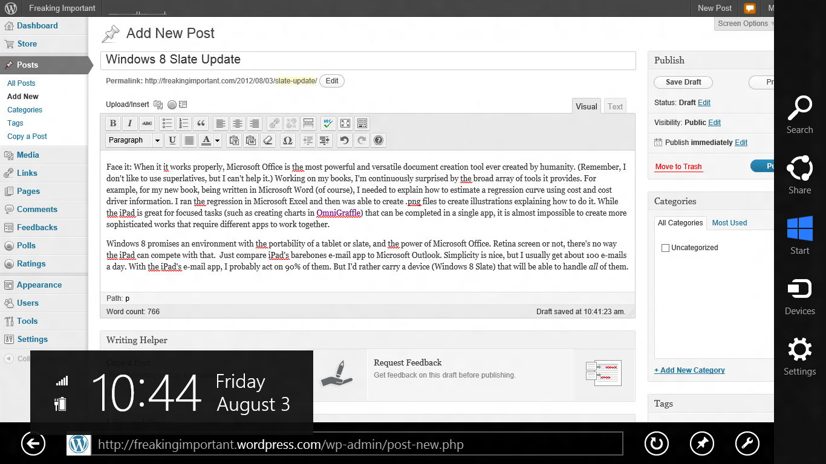This screenshot has width=826, height=464.
Task: Toggle underline formatting
Action: 172,140
